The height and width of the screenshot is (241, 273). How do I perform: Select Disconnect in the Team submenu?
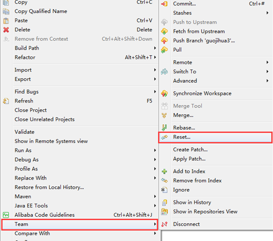186,224
